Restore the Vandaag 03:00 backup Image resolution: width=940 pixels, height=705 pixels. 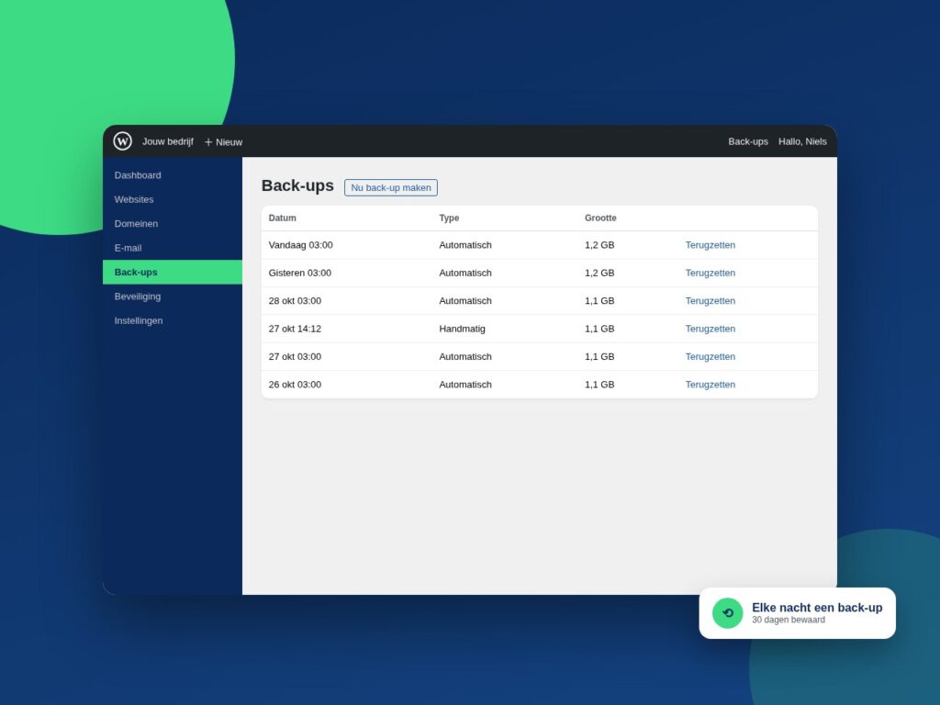click(710, 244)
